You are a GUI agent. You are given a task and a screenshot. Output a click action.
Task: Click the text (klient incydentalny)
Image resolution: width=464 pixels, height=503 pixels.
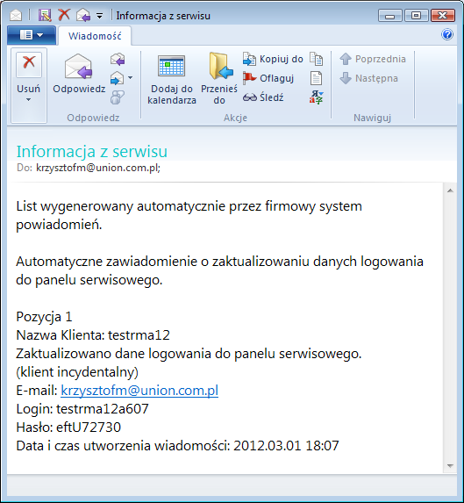(x=77, y=372)
